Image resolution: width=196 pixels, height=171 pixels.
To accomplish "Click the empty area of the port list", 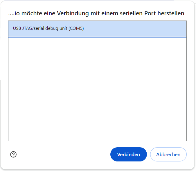I will click(x=97, y=89).
